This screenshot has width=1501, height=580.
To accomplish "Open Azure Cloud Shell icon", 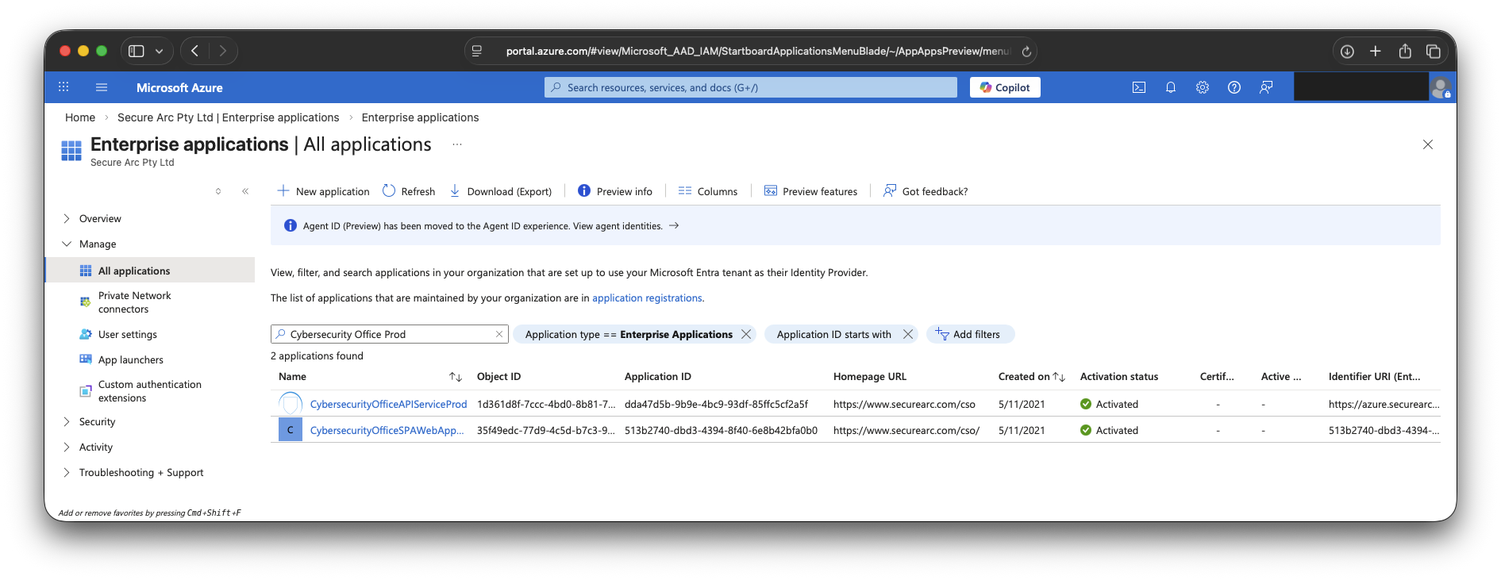I will pyautogui.click(x=1138, y=87).
